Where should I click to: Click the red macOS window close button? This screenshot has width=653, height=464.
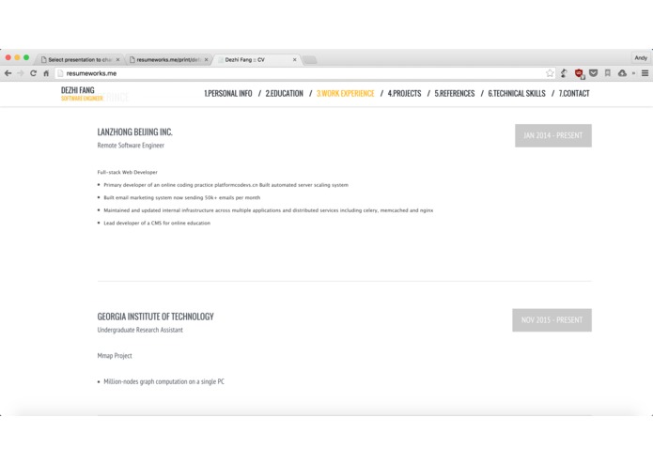tap(8, 57)
